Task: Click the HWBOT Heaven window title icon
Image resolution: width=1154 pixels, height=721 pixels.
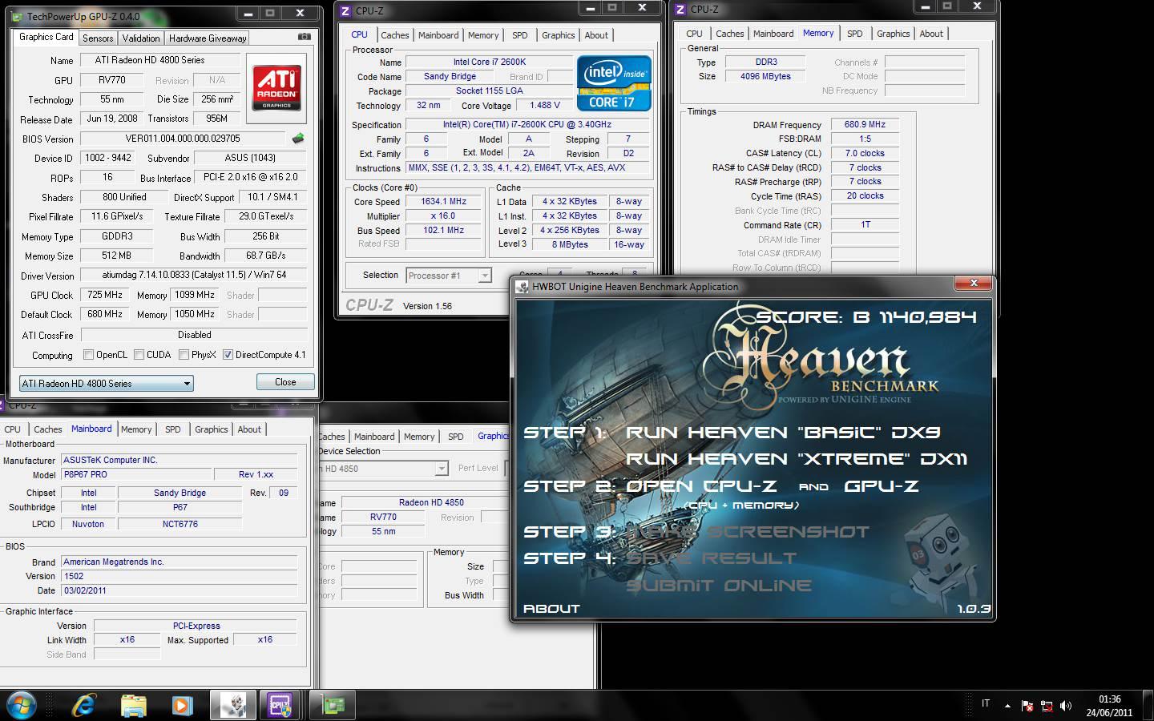Action: [523, 287]
